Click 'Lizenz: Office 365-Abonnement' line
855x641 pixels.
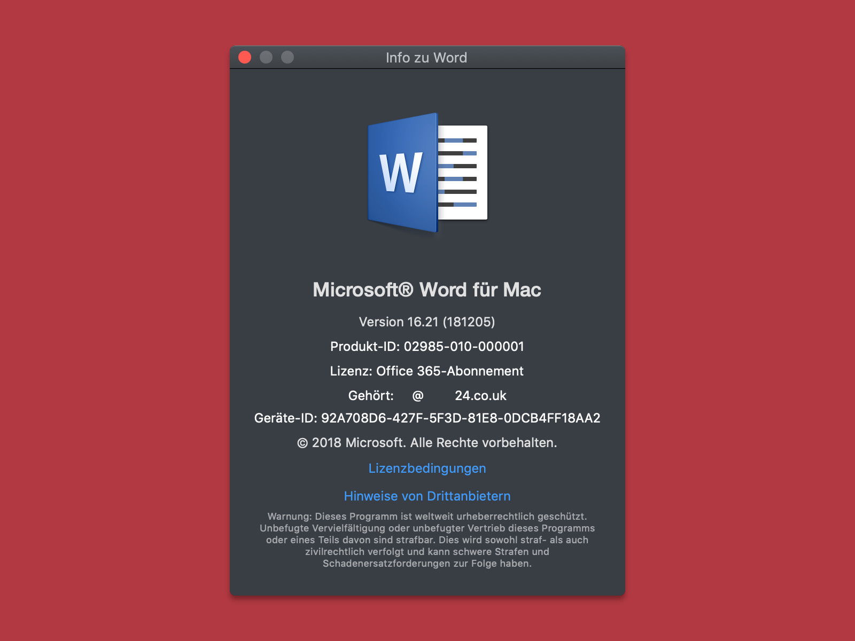427,371
